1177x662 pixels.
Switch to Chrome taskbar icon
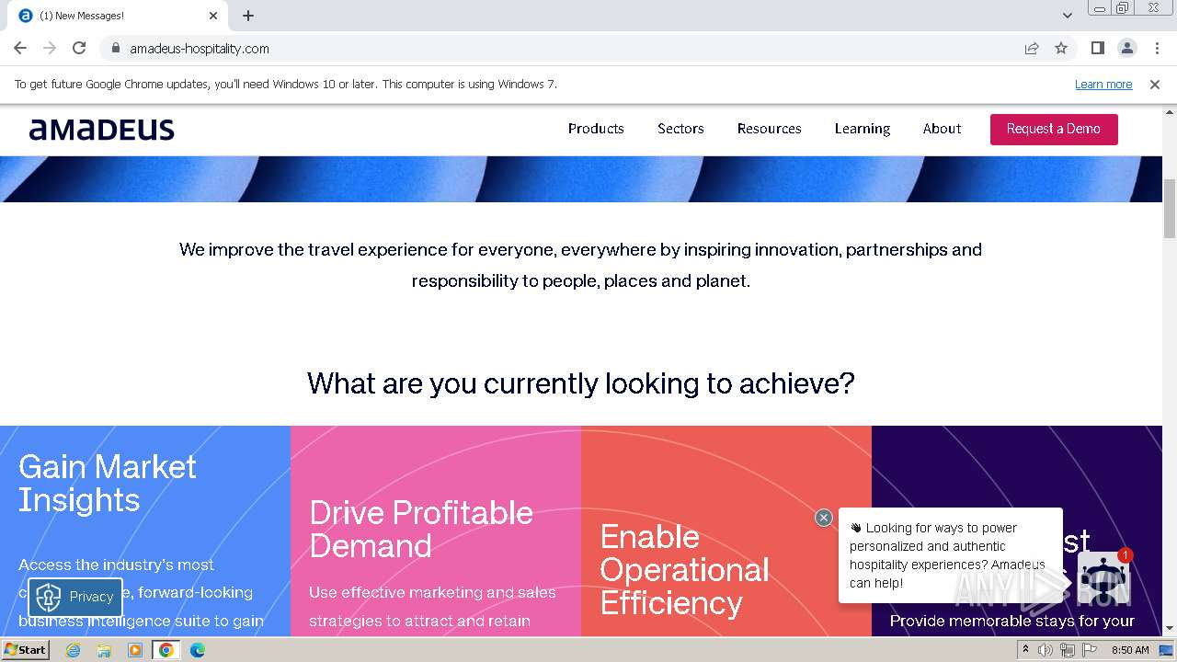coord(166,650)
